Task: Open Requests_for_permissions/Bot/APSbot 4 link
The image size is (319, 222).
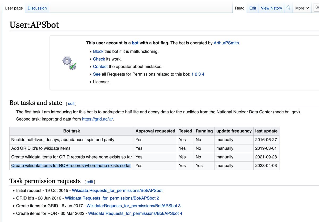Action: (x=135, y=214)
